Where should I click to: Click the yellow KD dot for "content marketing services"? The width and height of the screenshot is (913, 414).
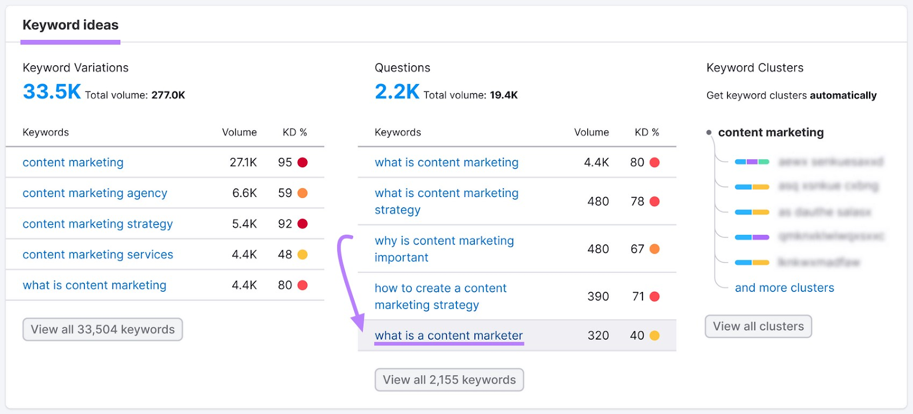pyautogui.click(x=302, y=254)
